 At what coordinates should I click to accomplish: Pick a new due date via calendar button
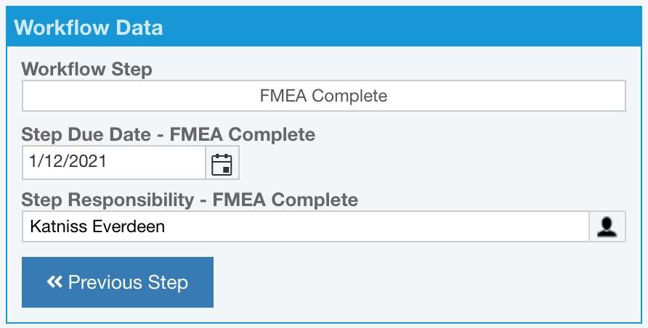(222, 163)
